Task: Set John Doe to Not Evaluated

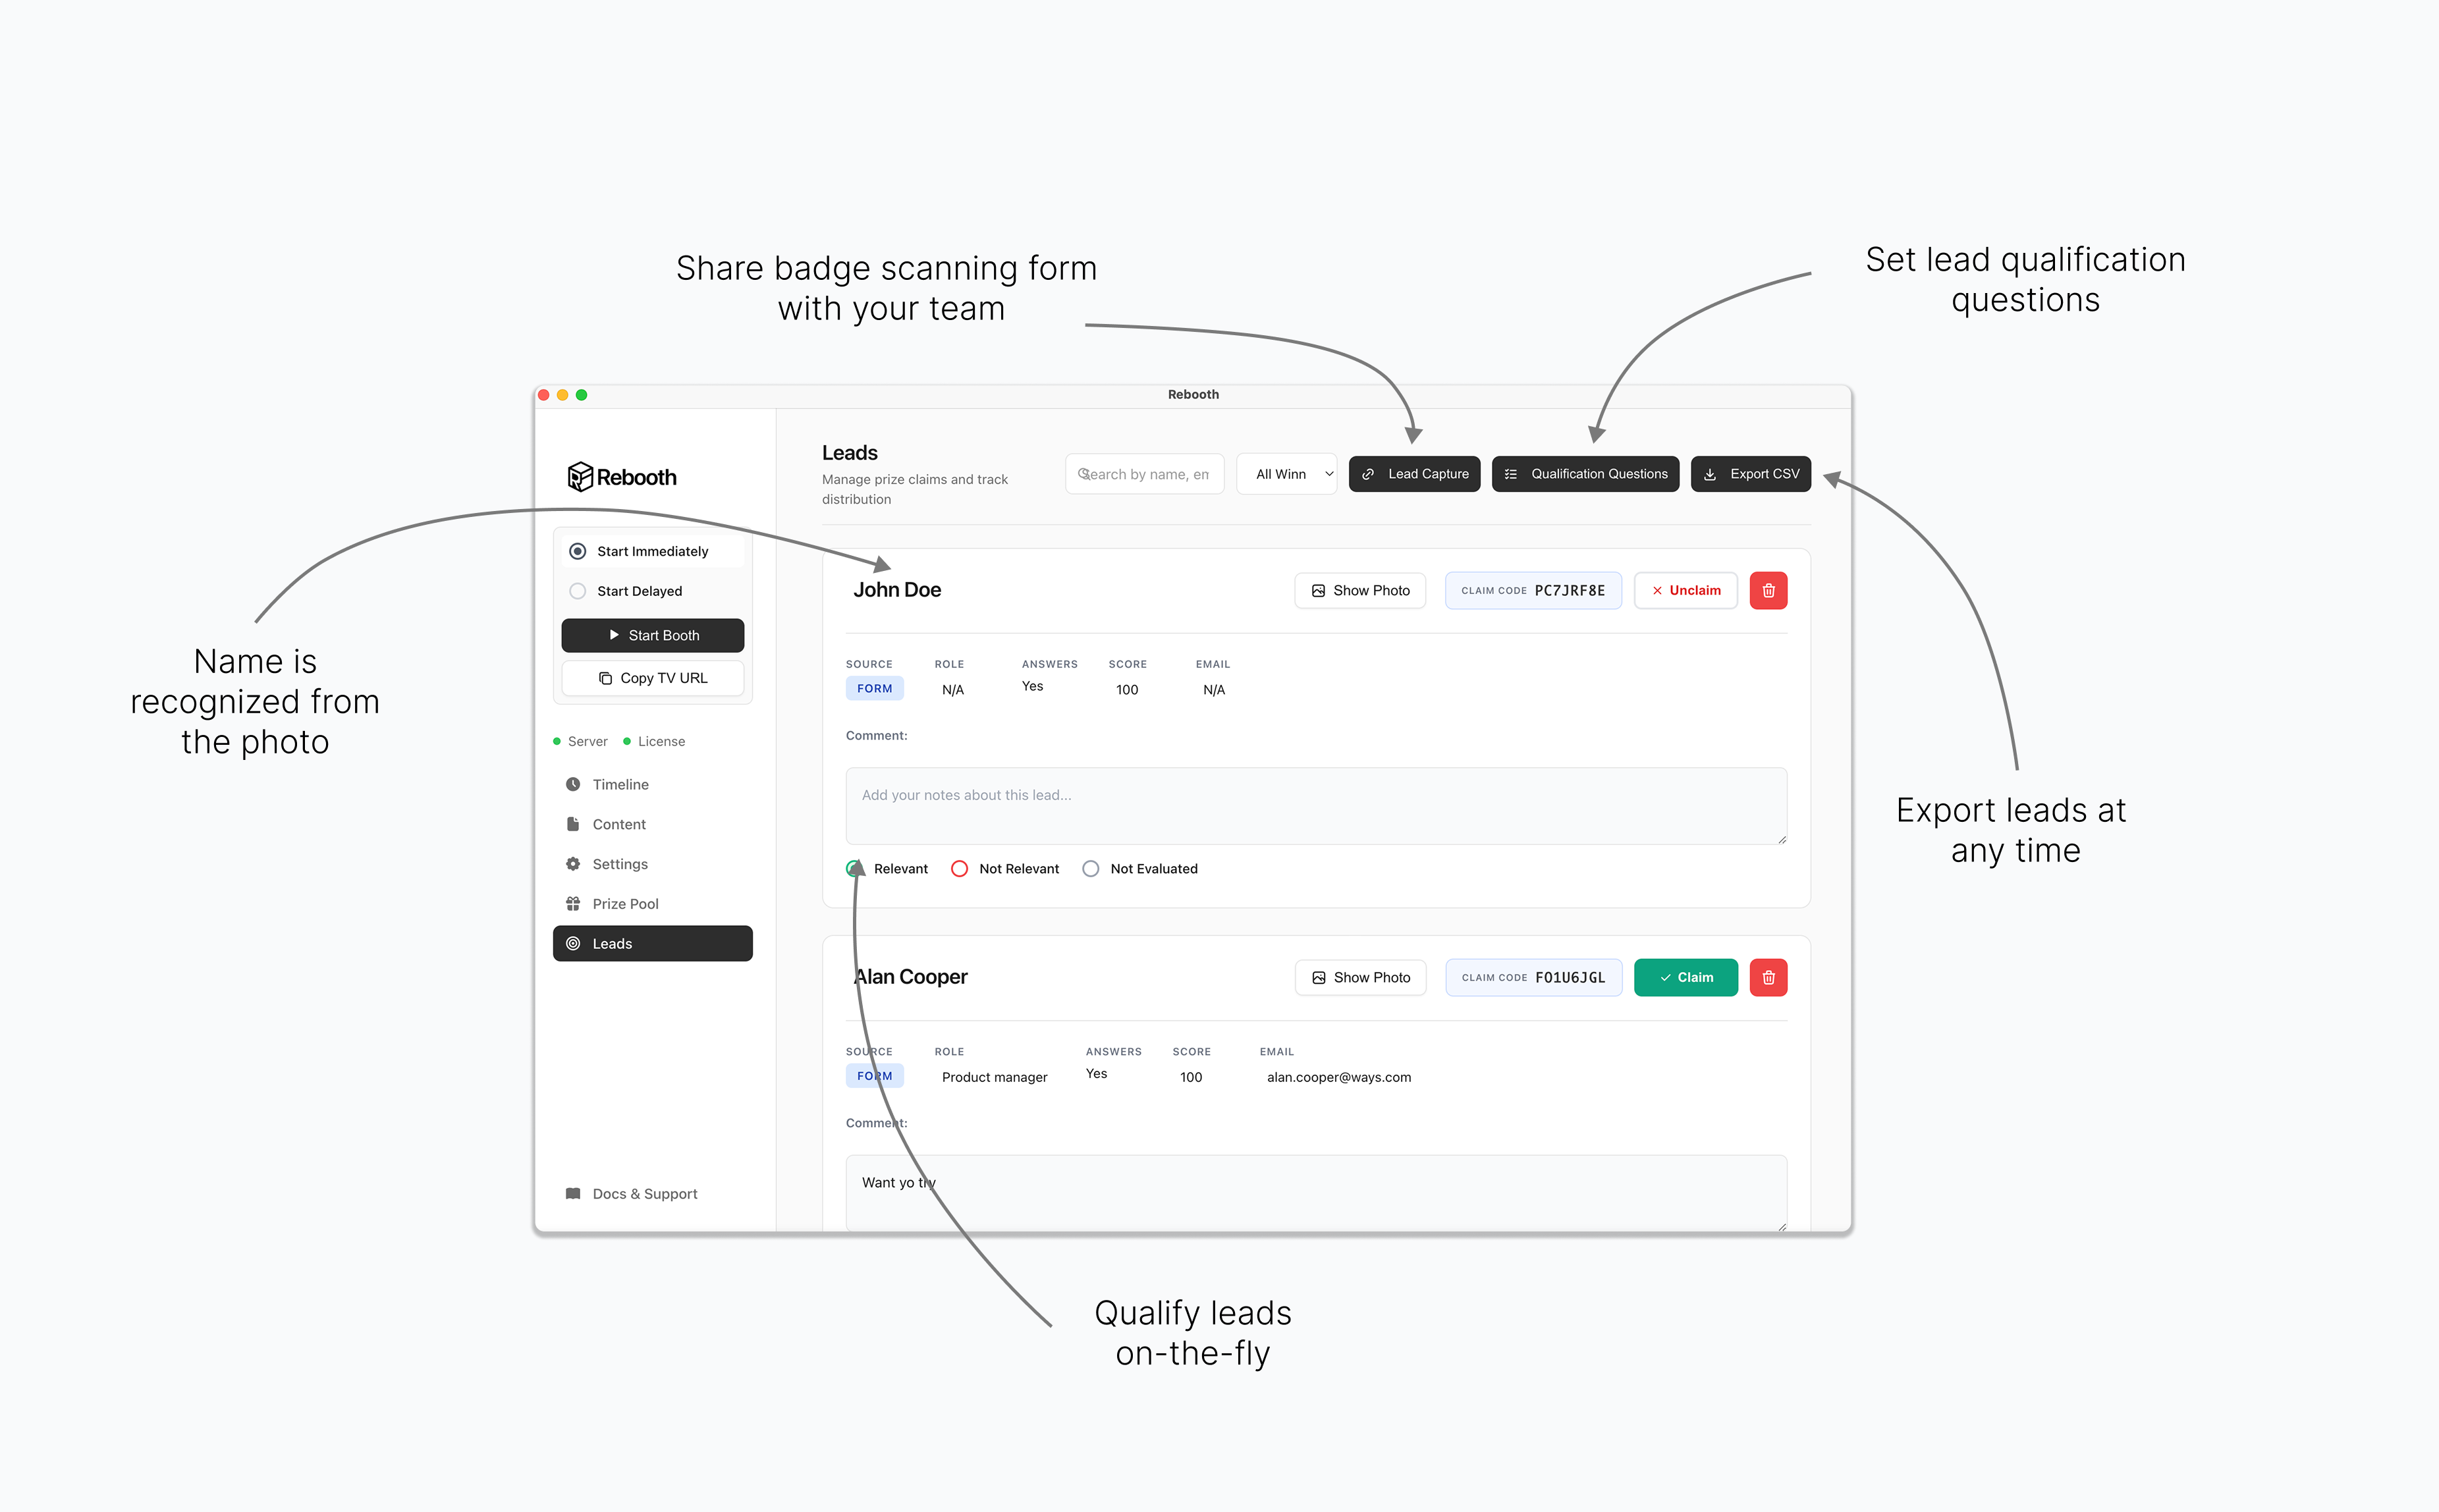Action: click(x=1090, y=868)
